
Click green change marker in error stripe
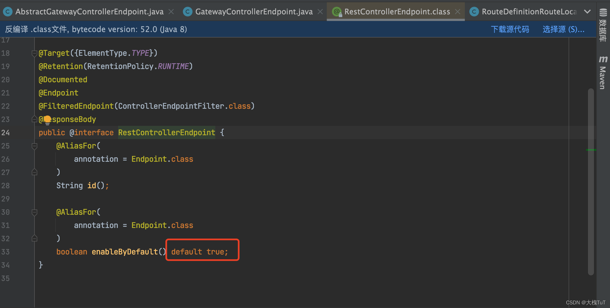click(591, 150)
